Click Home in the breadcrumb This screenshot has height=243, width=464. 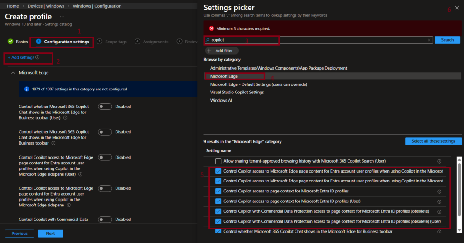(x=13, y=6)
